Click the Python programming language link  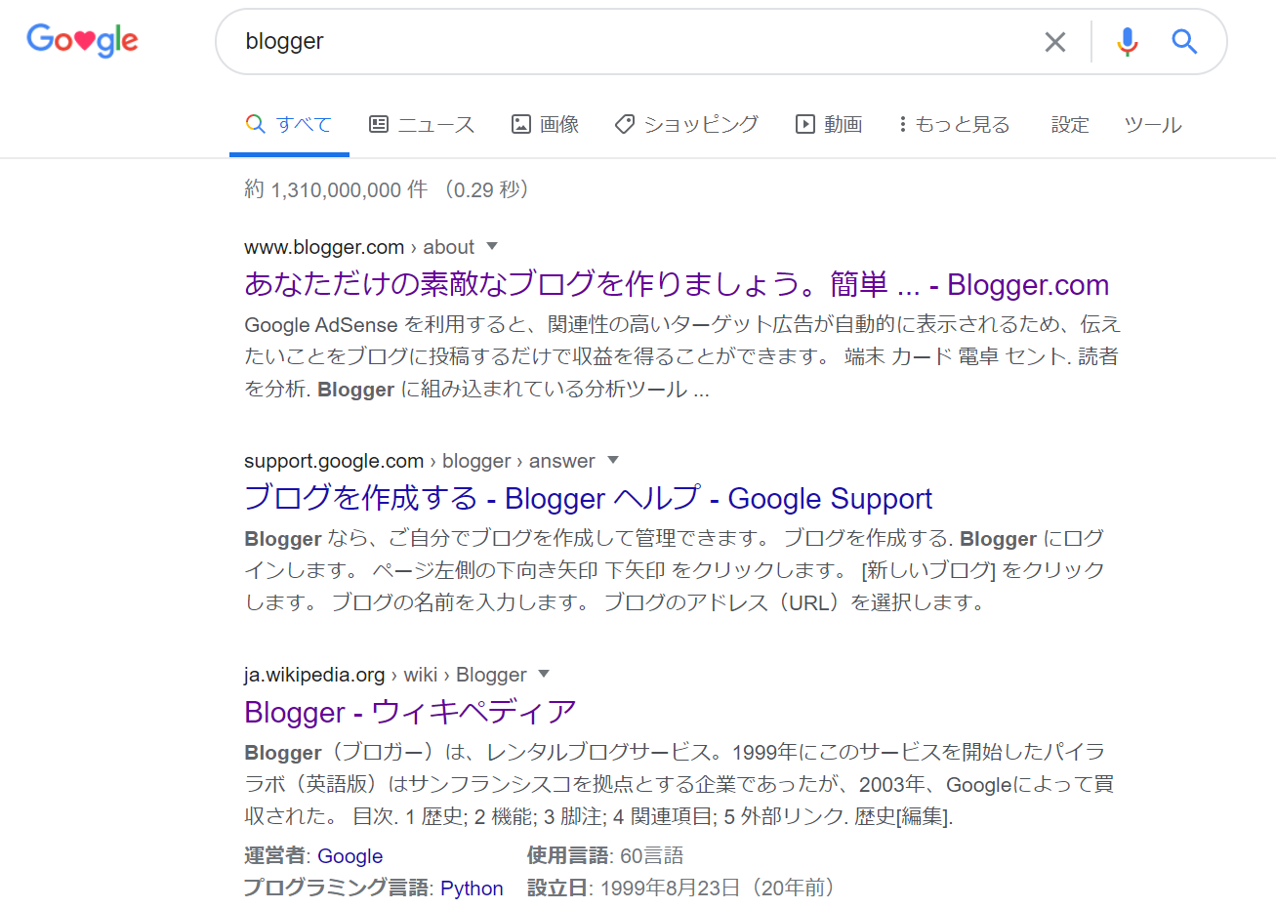pos(472,888)
